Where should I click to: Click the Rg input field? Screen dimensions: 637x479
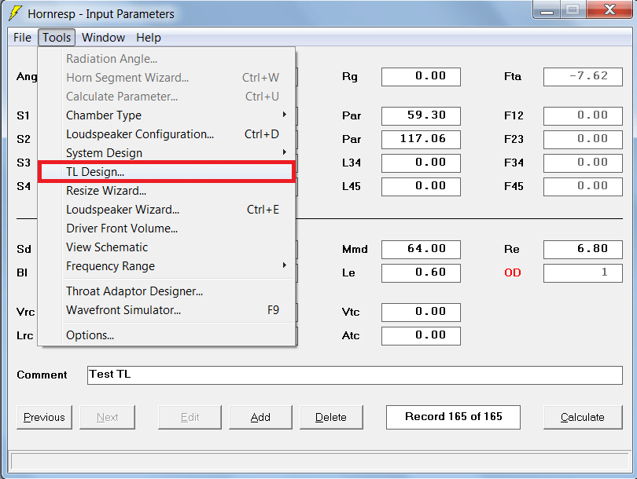(x=421, y=77)
